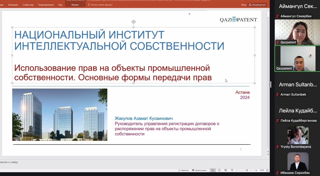Click scrollbar up arrow for slide pane
Screen dimensions: 320x176
[268, 10]
